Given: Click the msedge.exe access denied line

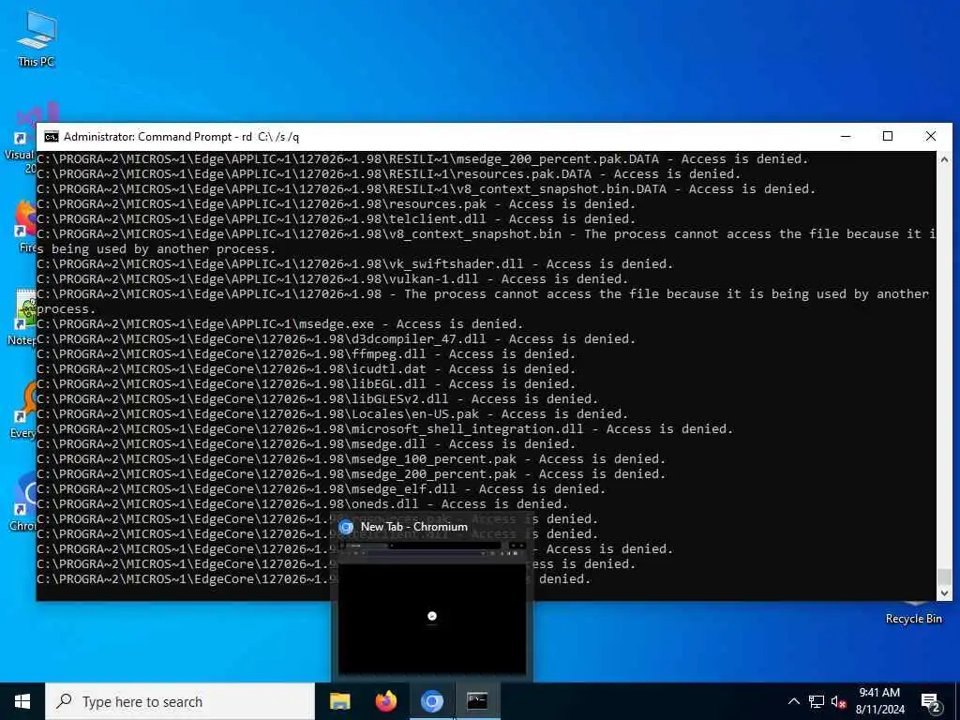Looking at the screenshot, I should click(x=279, y=323).
